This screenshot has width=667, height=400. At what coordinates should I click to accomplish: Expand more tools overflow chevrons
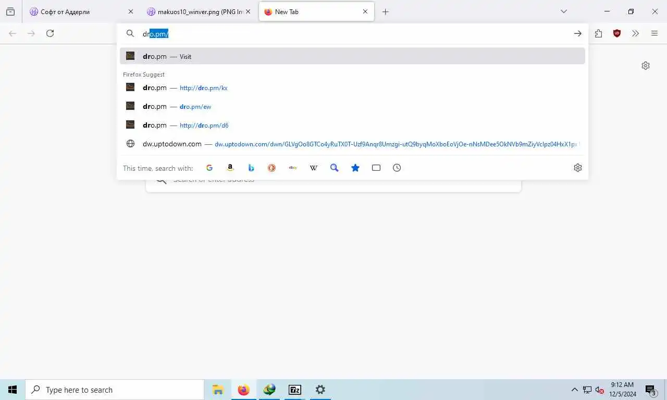pos(636,33)
